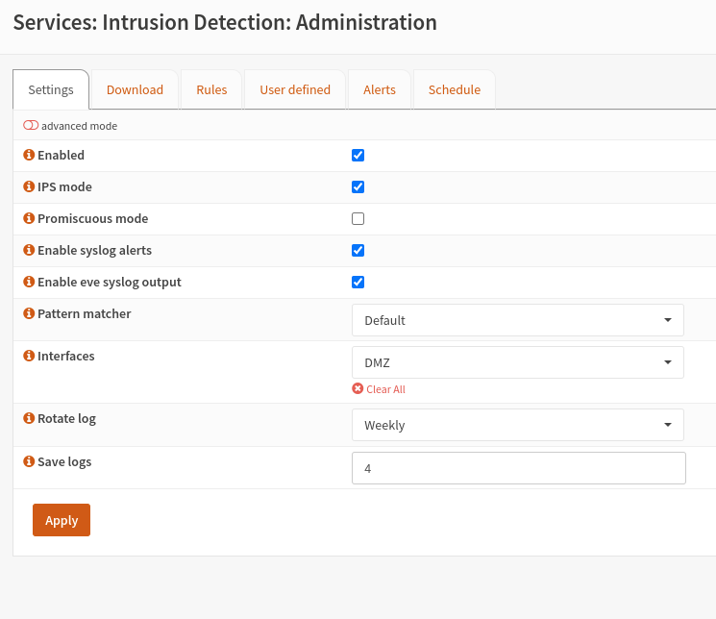Viewport: 716px width, 619px height.
Task: Enable the Promiscuous mode checkbox
Action: (358, 218)
